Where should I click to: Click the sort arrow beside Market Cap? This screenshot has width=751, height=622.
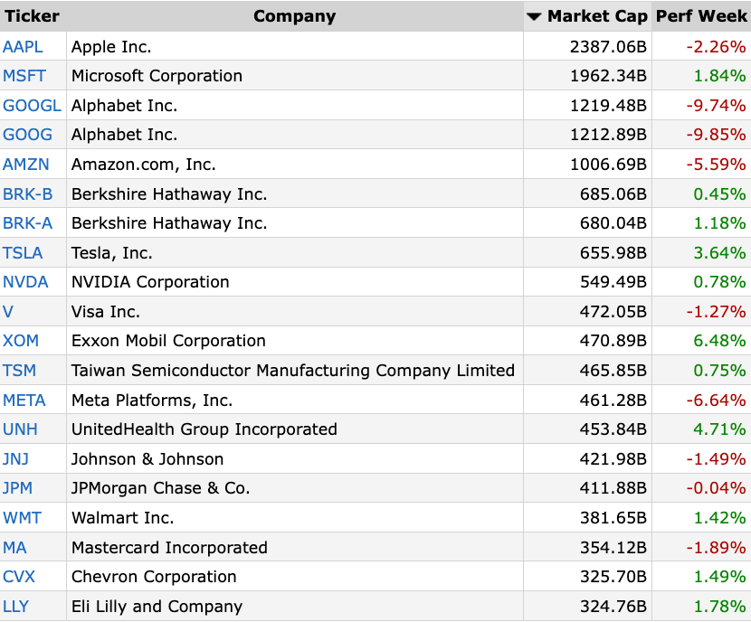pyautogui.click(x=534, y=17)
